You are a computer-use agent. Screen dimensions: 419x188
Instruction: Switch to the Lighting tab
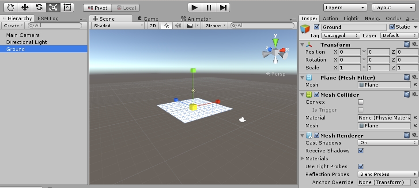point(351,18)
